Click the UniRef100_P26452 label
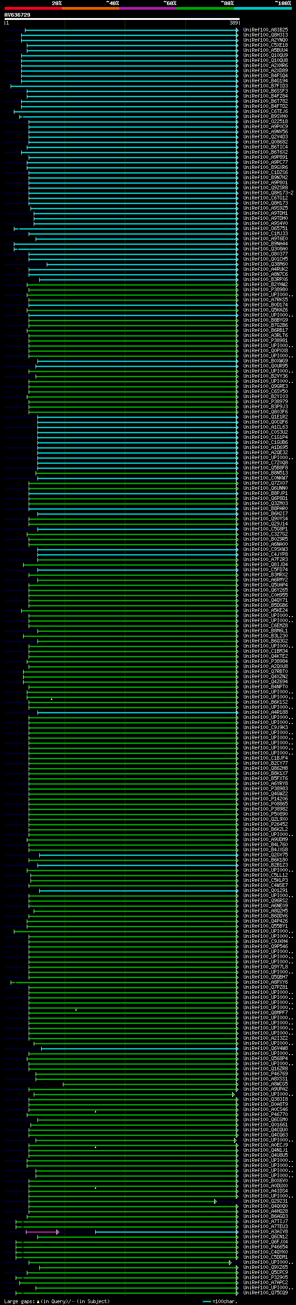This screenshot has height=1305, width=296. tap(265, 825)
